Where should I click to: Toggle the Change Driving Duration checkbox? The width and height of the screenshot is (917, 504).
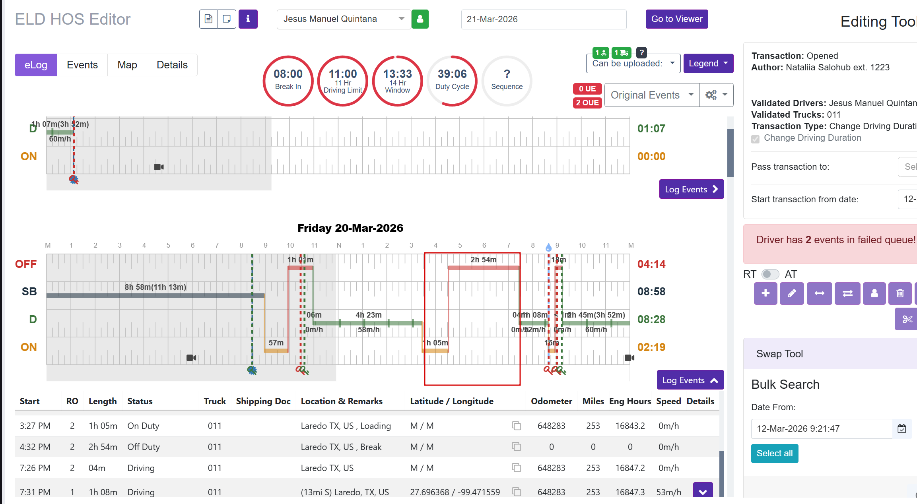click(756, 139)
